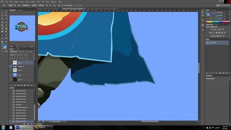Image resolution: width=231 pixels, height=130 pixels.
Task: Switch to the Histogram tab
Action: [20, 10]
